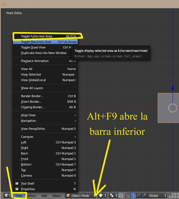Select the scale manipulator icon
The width and height of the screenshot is (179, 199).
[144, 195]
